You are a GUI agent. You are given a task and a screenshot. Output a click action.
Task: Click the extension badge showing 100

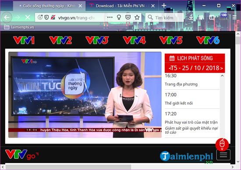223,15
